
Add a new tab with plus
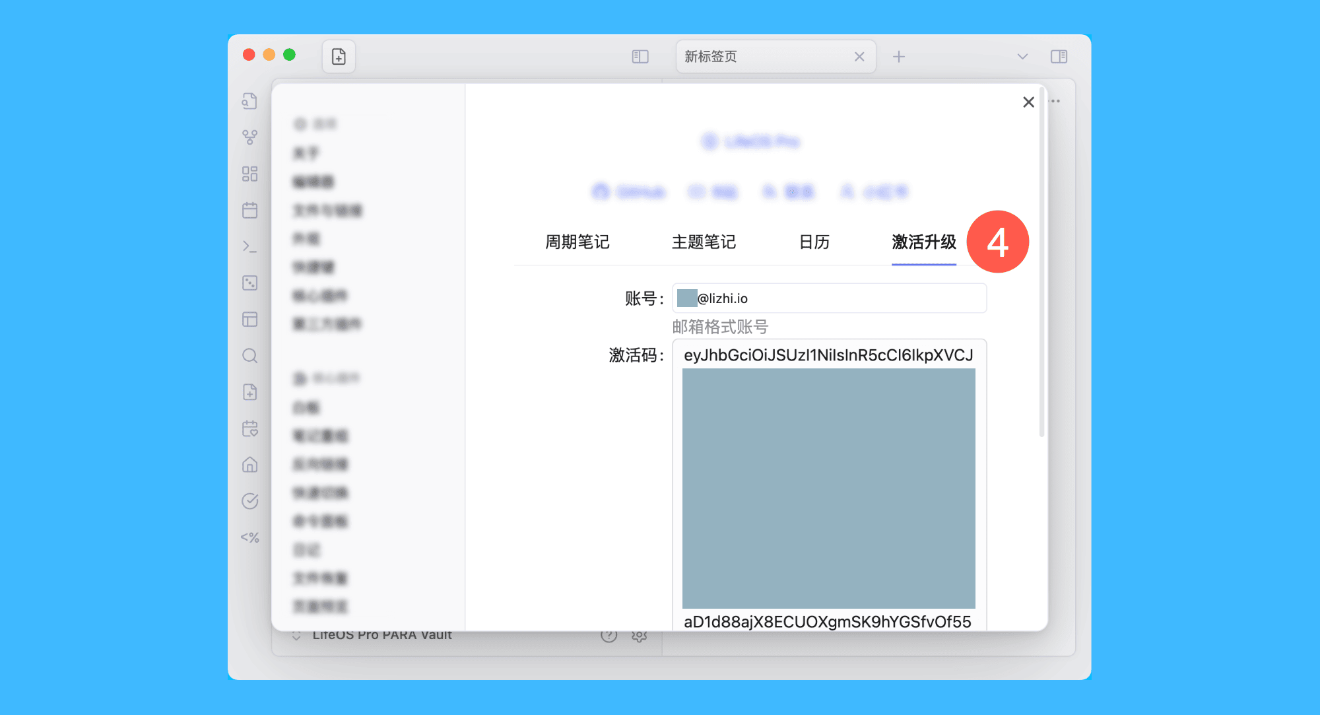(x=899, y=57)
